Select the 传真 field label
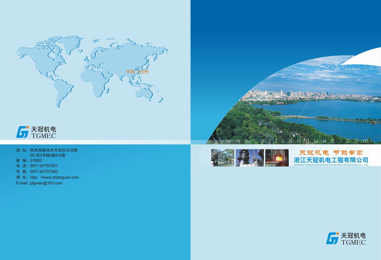 coord(22,172)
